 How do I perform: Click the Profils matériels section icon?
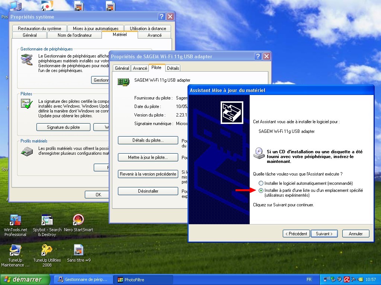(x=27, y=151)
